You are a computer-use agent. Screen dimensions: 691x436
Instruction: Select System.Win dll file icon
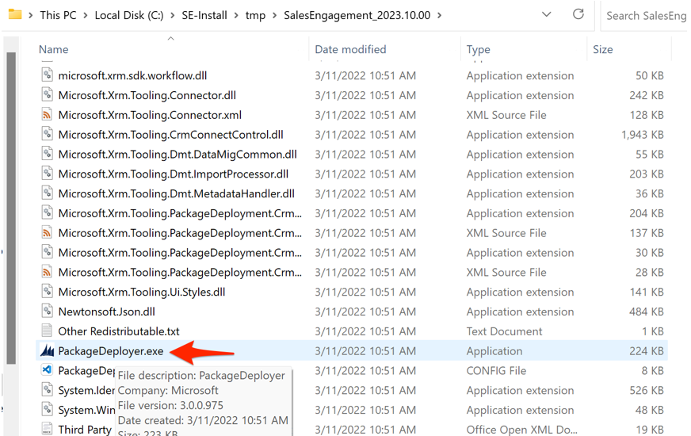47,410
